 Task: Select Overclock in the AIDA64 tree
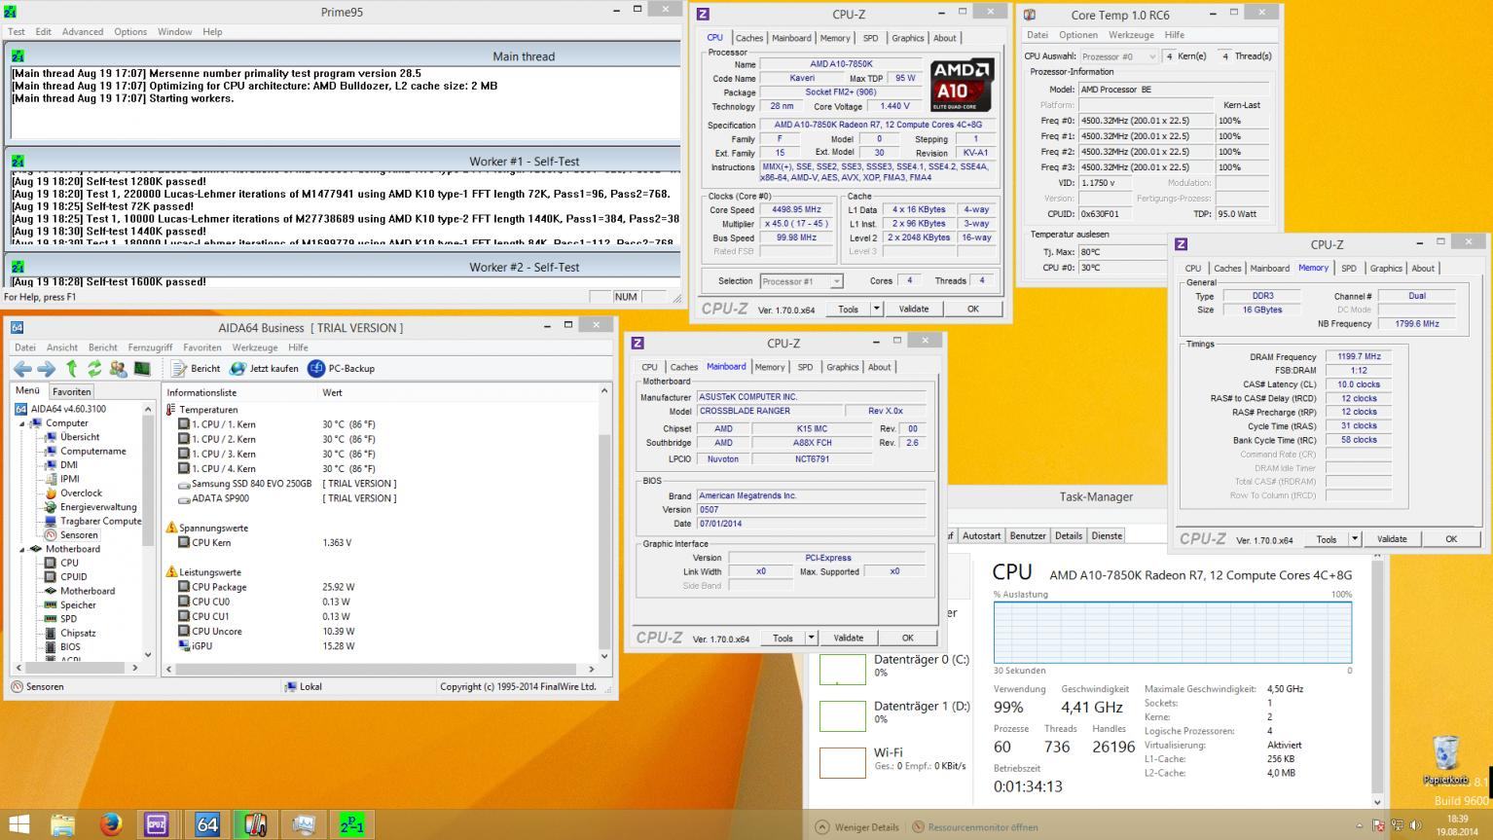click(x=81, y=493)
